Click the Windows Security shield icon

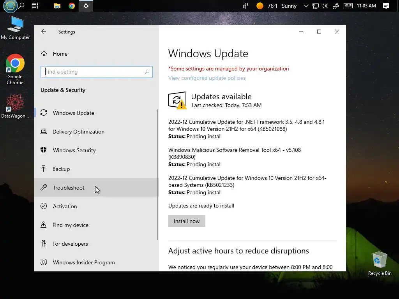44,150
